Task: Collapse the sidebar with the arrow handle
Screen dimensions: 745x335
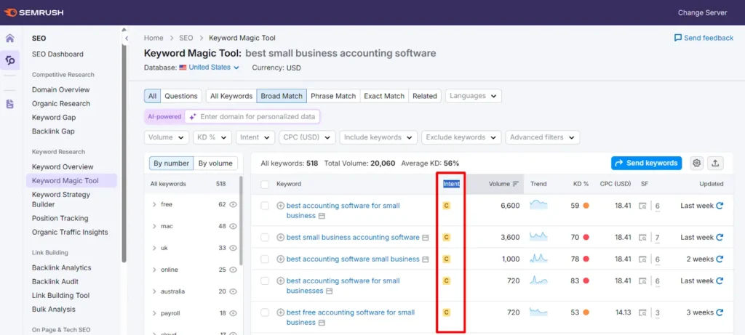Action: pos(127,38)
